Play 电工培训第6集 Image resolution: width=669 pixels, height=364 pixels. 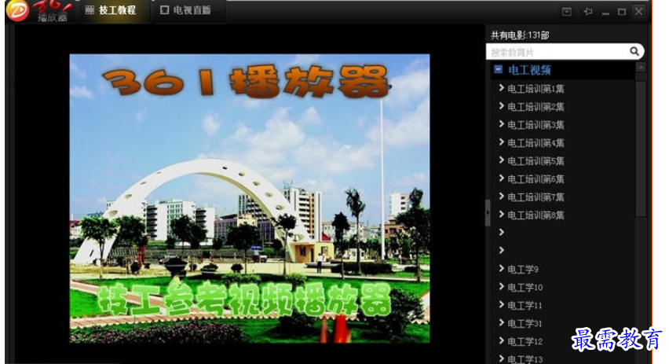pyautogui.click(x=536, y=179)
